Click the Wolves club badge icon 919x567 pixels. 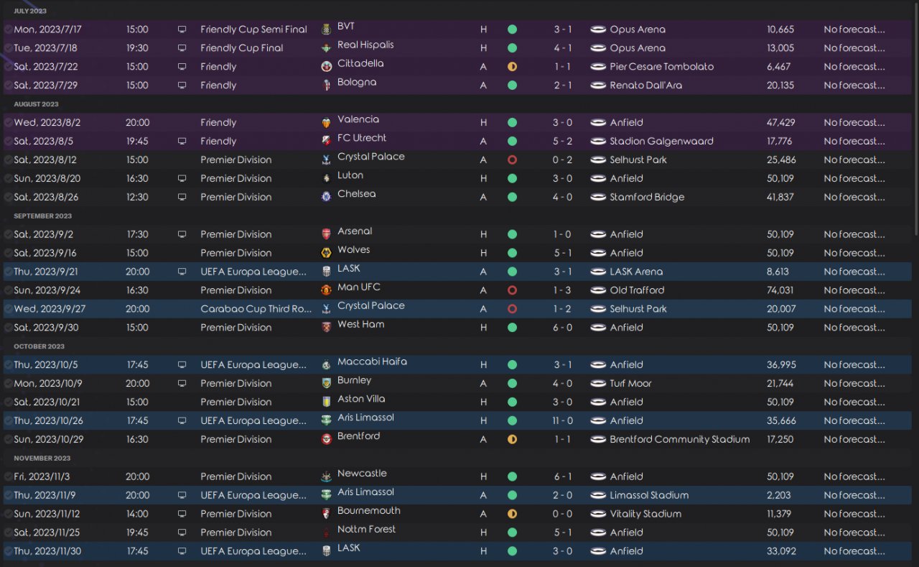tap(327, 253)
